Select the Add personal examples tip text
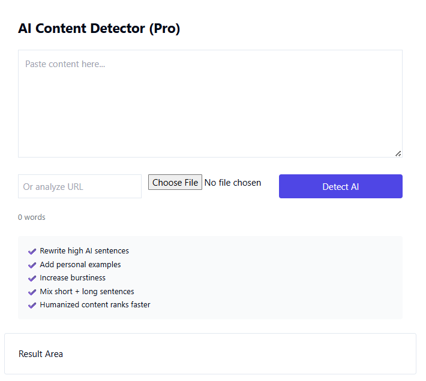 point(80,264)
